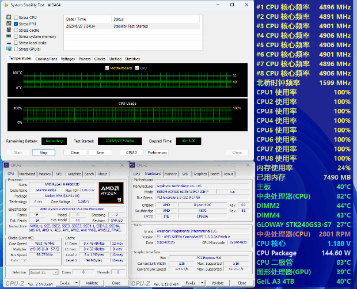The image size is (357, 289).
Task: Click the Stress system memory icon
Action: tap(9, 36)
